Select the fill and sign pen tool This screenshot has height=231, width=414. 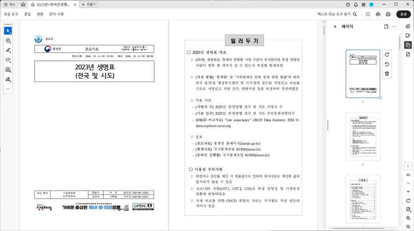click(x=8, y=79)
